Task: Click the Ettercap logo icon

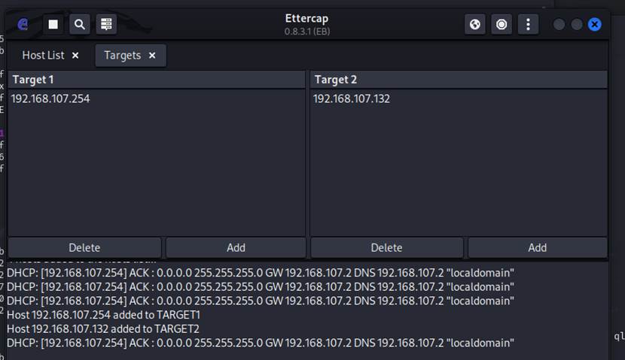Action: pyautogui.click(x=23, y=24)
